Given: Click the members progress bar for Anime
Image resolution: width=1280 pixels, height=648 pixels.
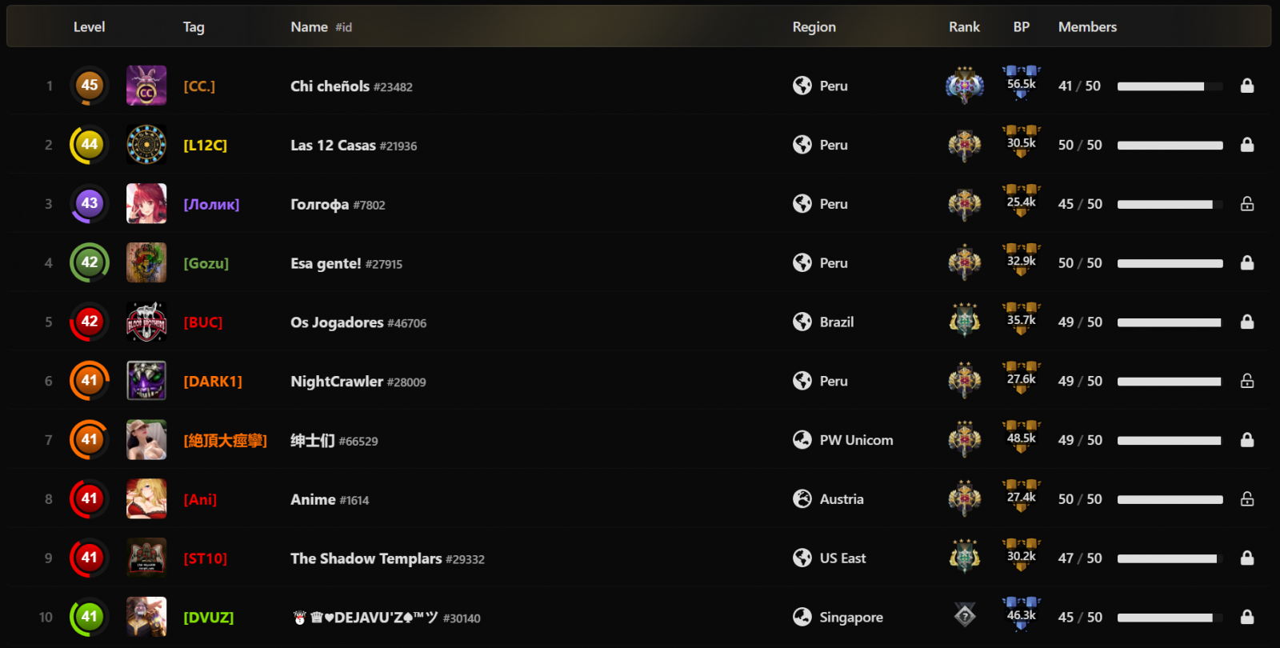Looking at the screenshot, I should pos(1170,499).
